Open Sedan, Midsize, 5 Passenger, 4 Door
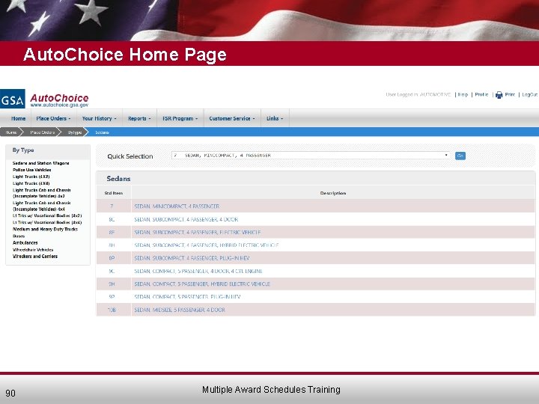 180,310
